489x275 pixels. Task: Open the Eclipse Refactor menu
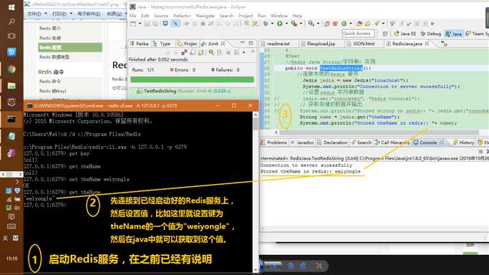(x=182, y=16)
